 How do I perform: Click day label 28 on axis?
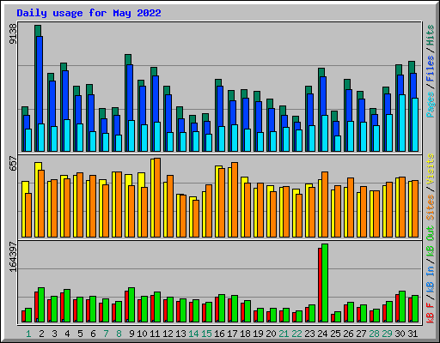374,334
